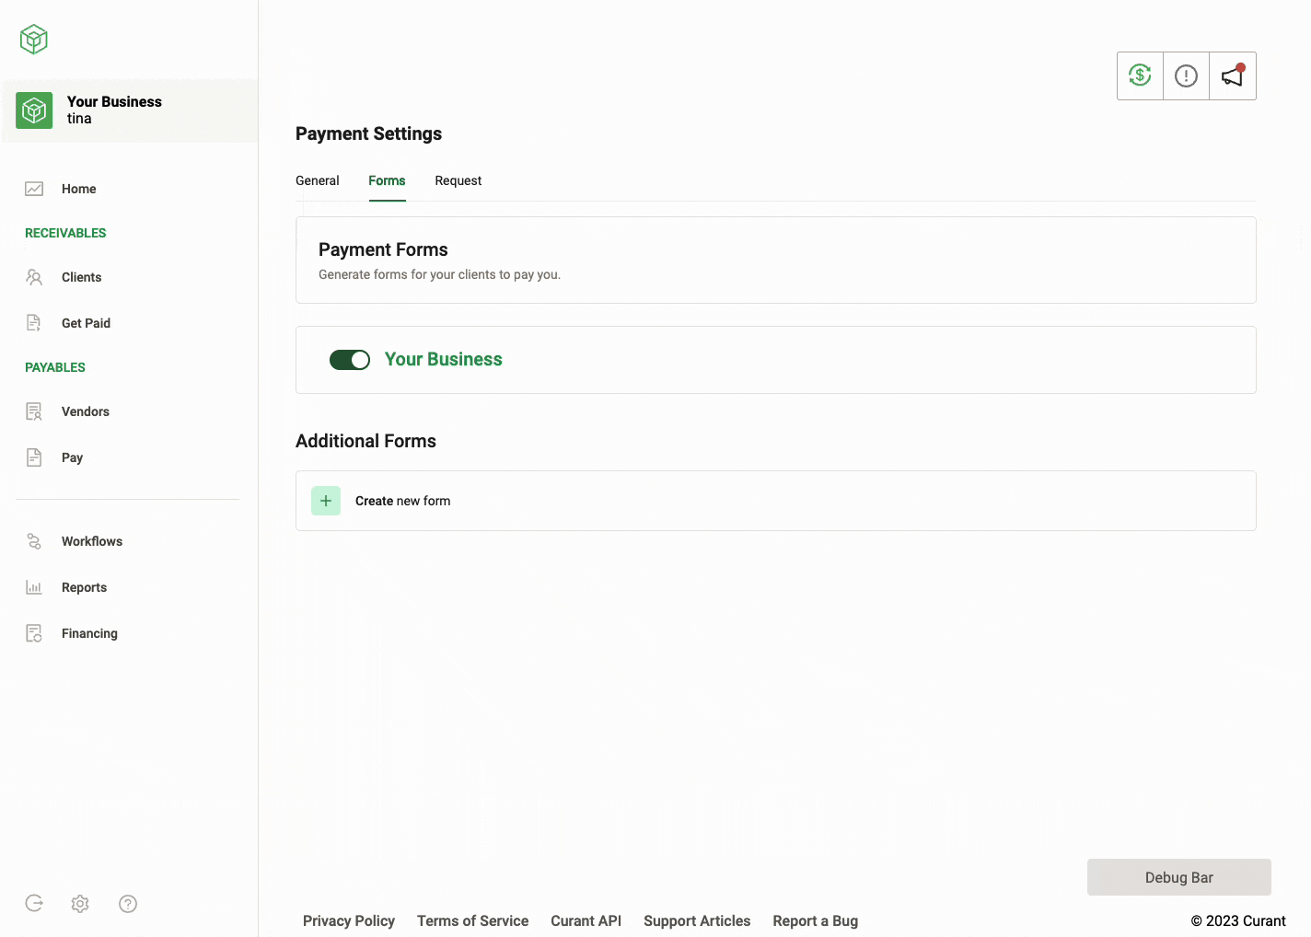The height and width of the screenshot is (937, 1311).
Task: Click the Vendors icon in sidebar
Action: [34, 411]
